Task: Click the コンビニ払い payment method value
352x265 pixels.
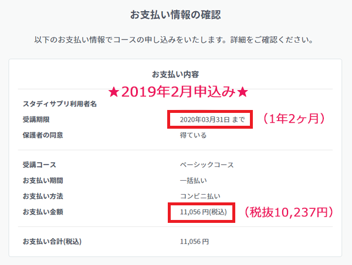Action: pos(200,197)
